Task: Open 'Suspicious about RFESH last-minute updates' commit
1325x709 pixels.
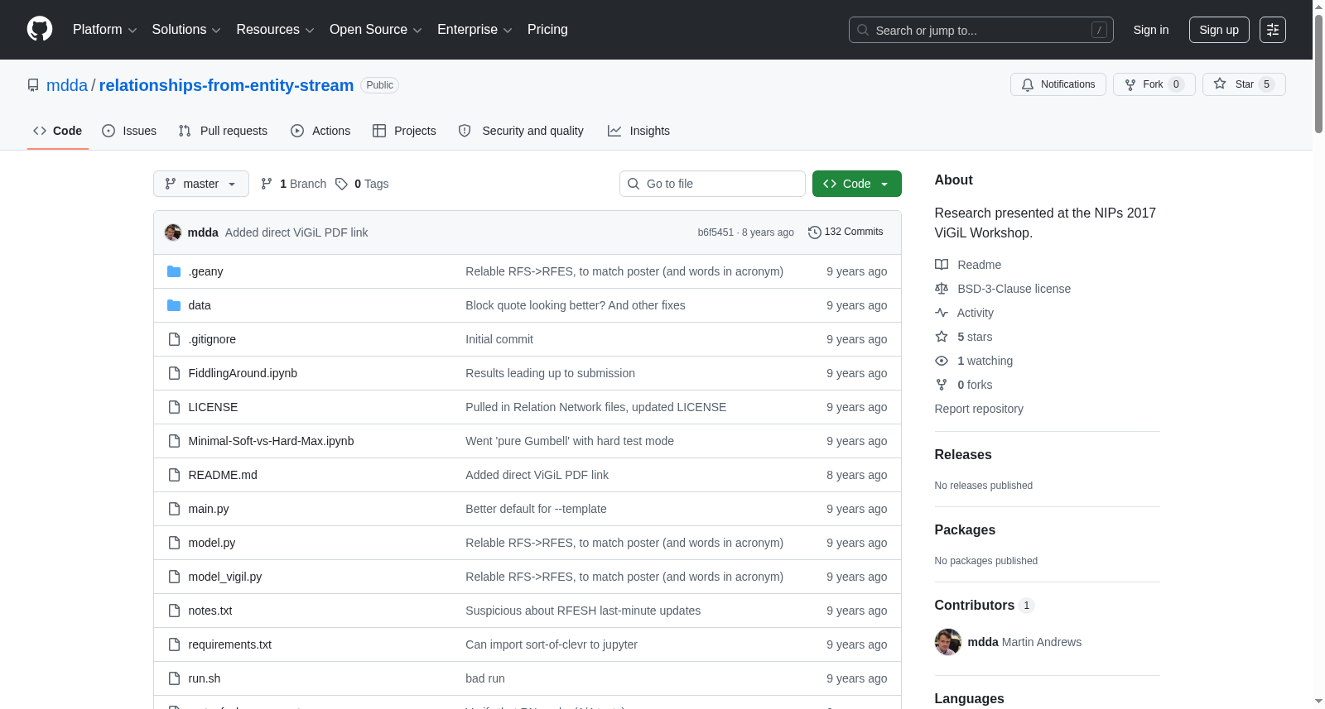Action: (583, 611)
